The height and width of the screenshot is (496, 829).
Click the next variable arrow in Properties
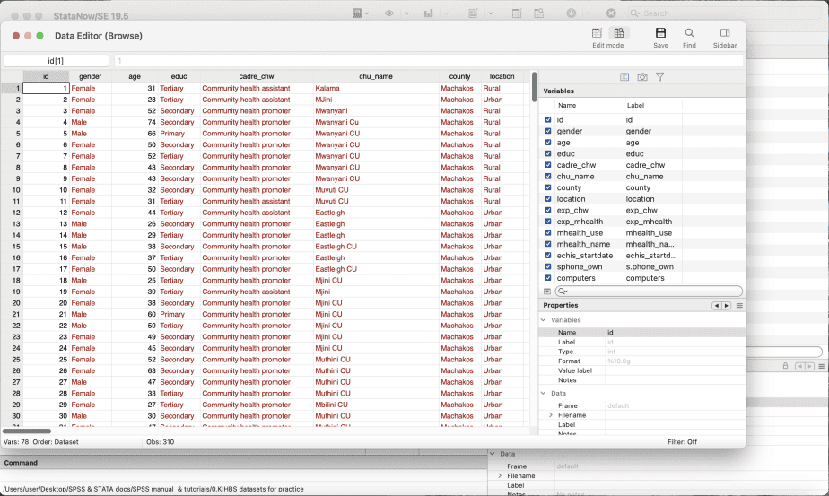coord(727,306)
